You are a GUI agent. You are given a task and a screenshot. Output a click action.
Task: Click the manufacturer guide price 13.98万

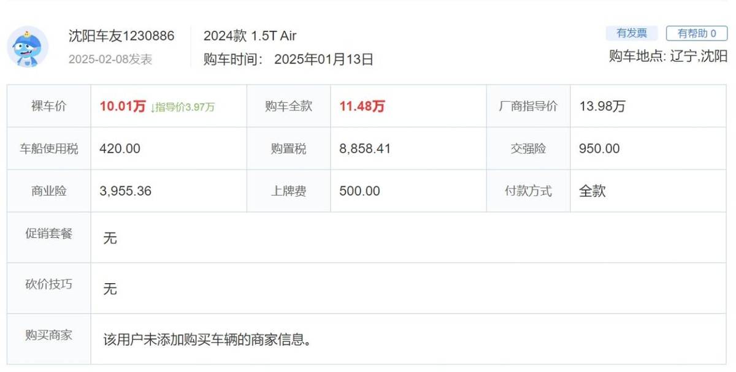pos(602,107)
